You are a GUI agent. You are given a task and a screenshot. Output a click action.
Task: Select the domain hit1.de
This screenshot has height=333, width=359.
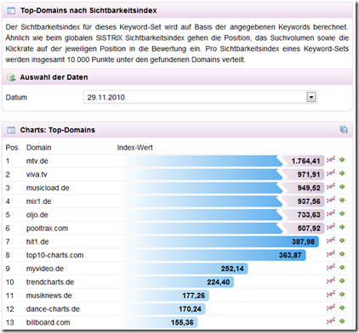37,241
